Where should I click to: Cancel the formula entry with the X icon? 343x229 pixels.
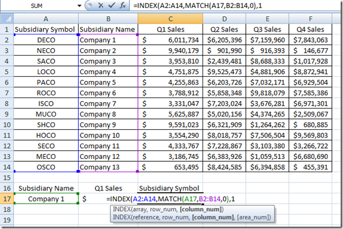click(101, 5)
